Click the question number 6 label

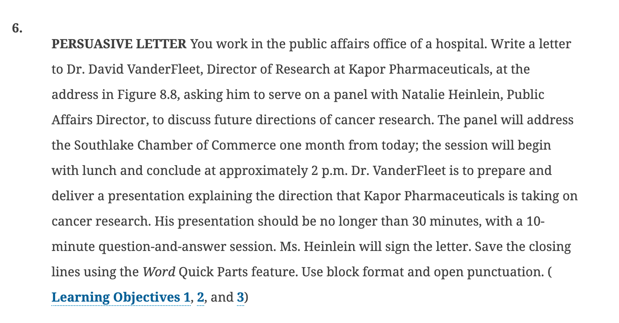pyautogui.click(x=17, y=28)
